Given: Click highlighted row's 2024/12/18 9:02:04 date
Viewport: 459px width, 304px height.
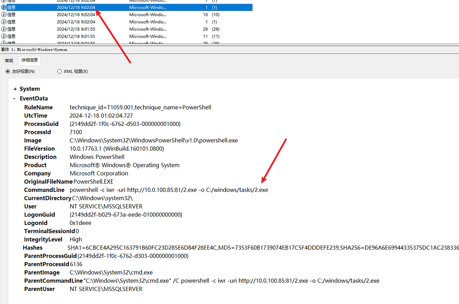Looking at the screenshot, I should 76,8.
